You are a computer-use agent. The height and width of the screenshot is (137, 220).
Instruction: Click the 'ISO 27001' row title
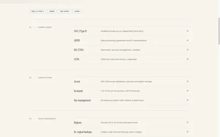pyautogui.click(x=78, y=50)
